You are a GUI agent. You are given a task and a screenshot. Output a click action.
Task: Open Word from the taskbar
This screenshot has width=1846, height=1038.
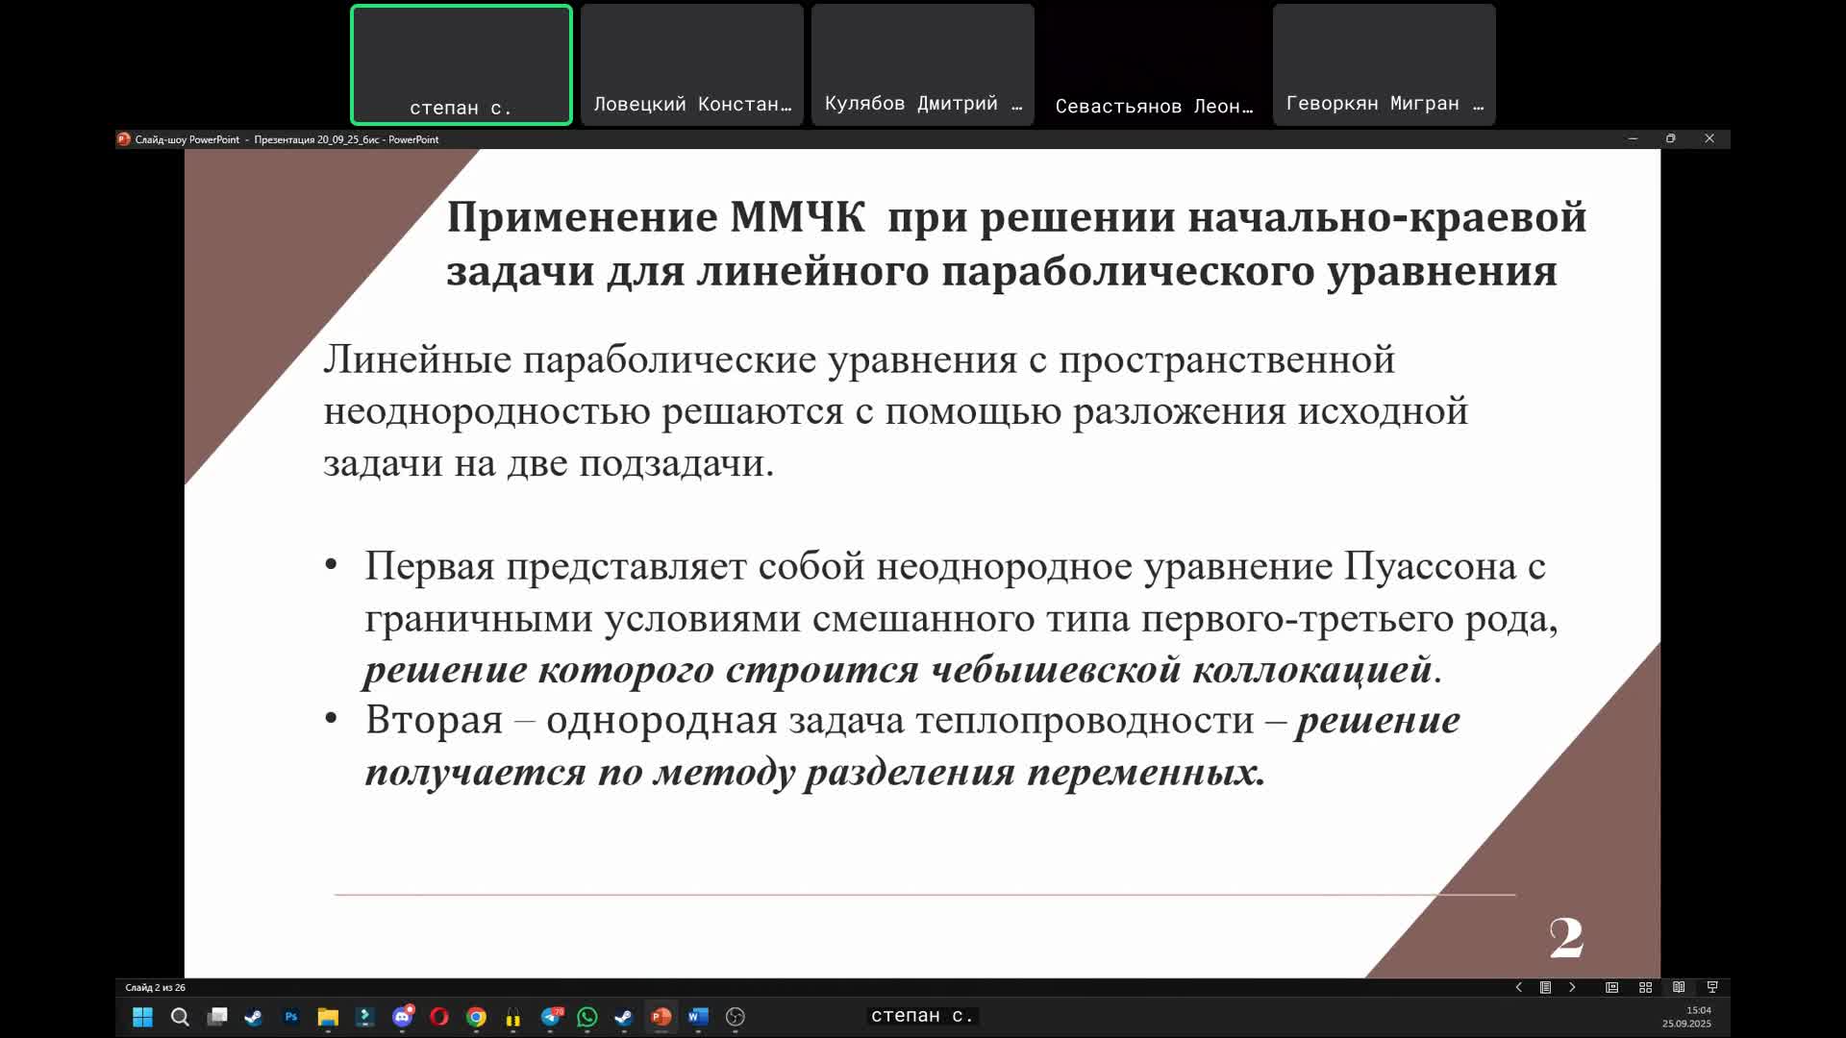click(698, 1017)
